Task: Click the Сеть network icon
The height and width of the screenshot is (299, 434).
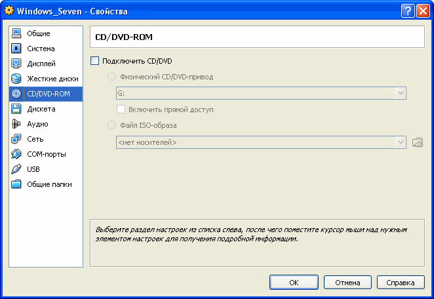Action: (16, 139)
